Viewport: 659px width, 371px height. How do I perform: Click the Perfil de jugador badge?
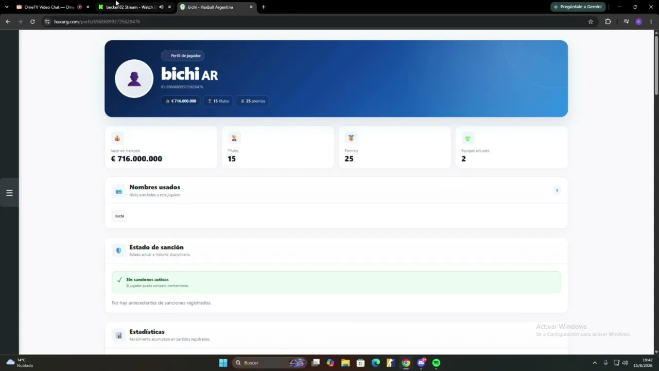[x=183, y=56]
